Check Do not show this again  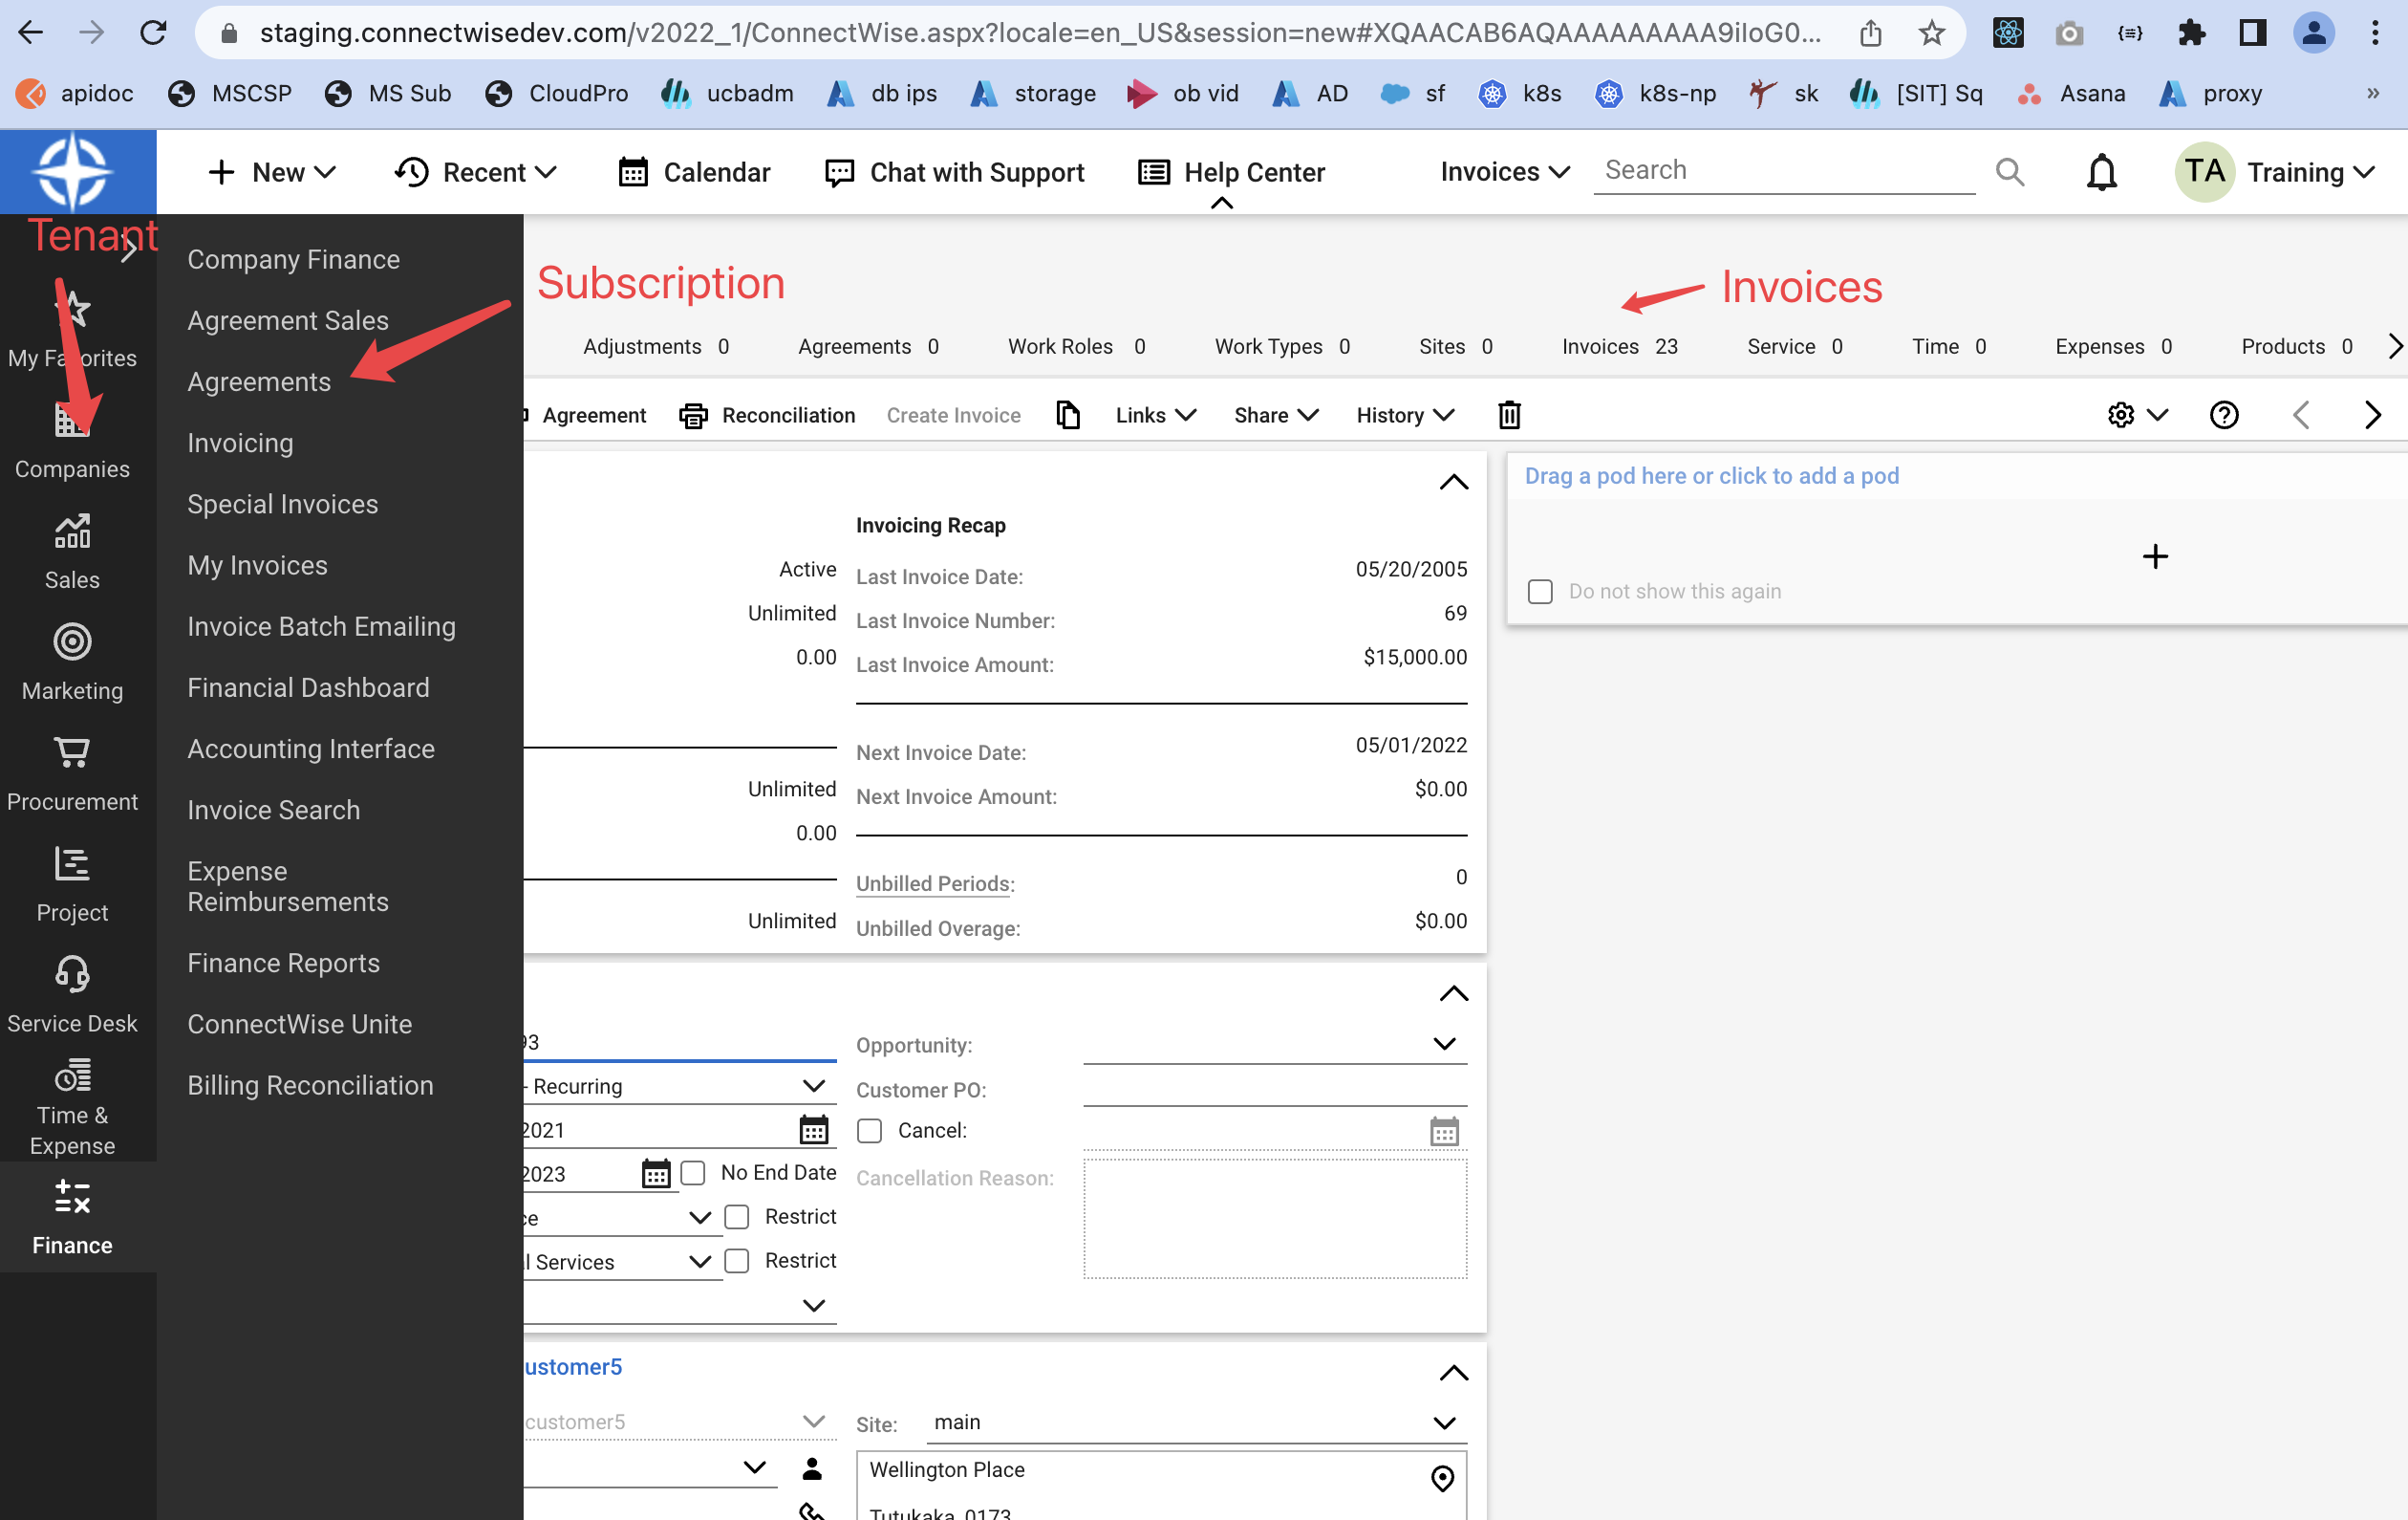[x=1540, y=592]
